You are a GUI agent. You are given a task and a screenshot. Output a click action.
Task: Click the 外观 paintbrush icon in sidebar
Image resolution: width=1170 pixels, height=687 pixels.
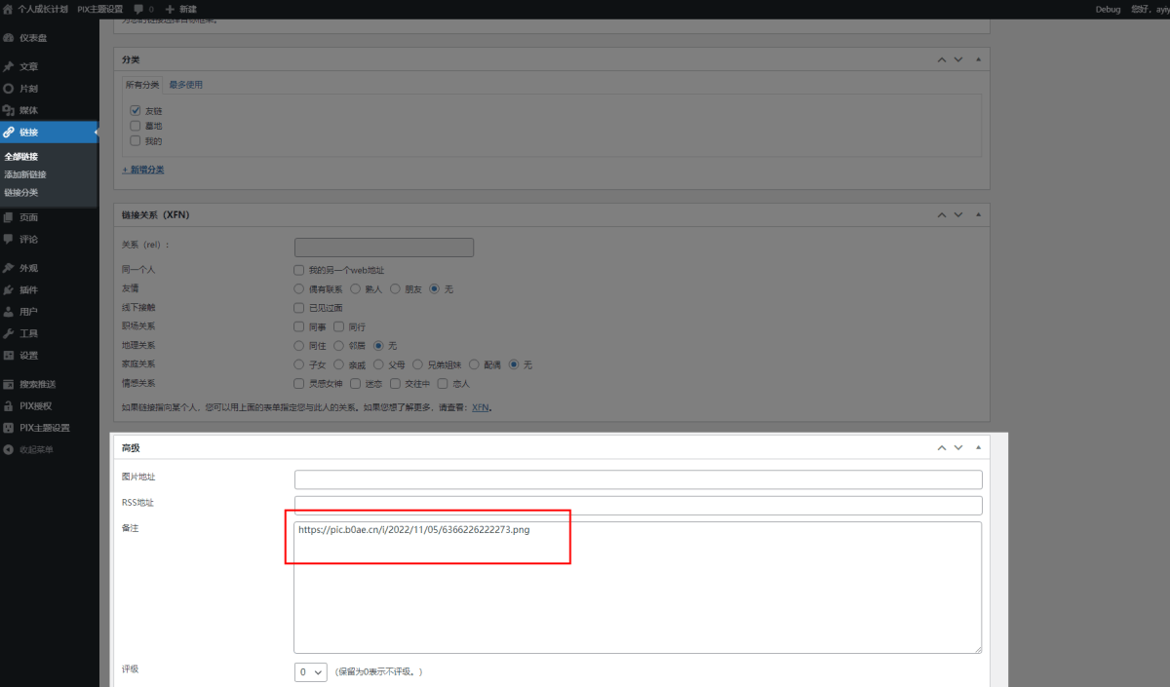click(9, 268)
